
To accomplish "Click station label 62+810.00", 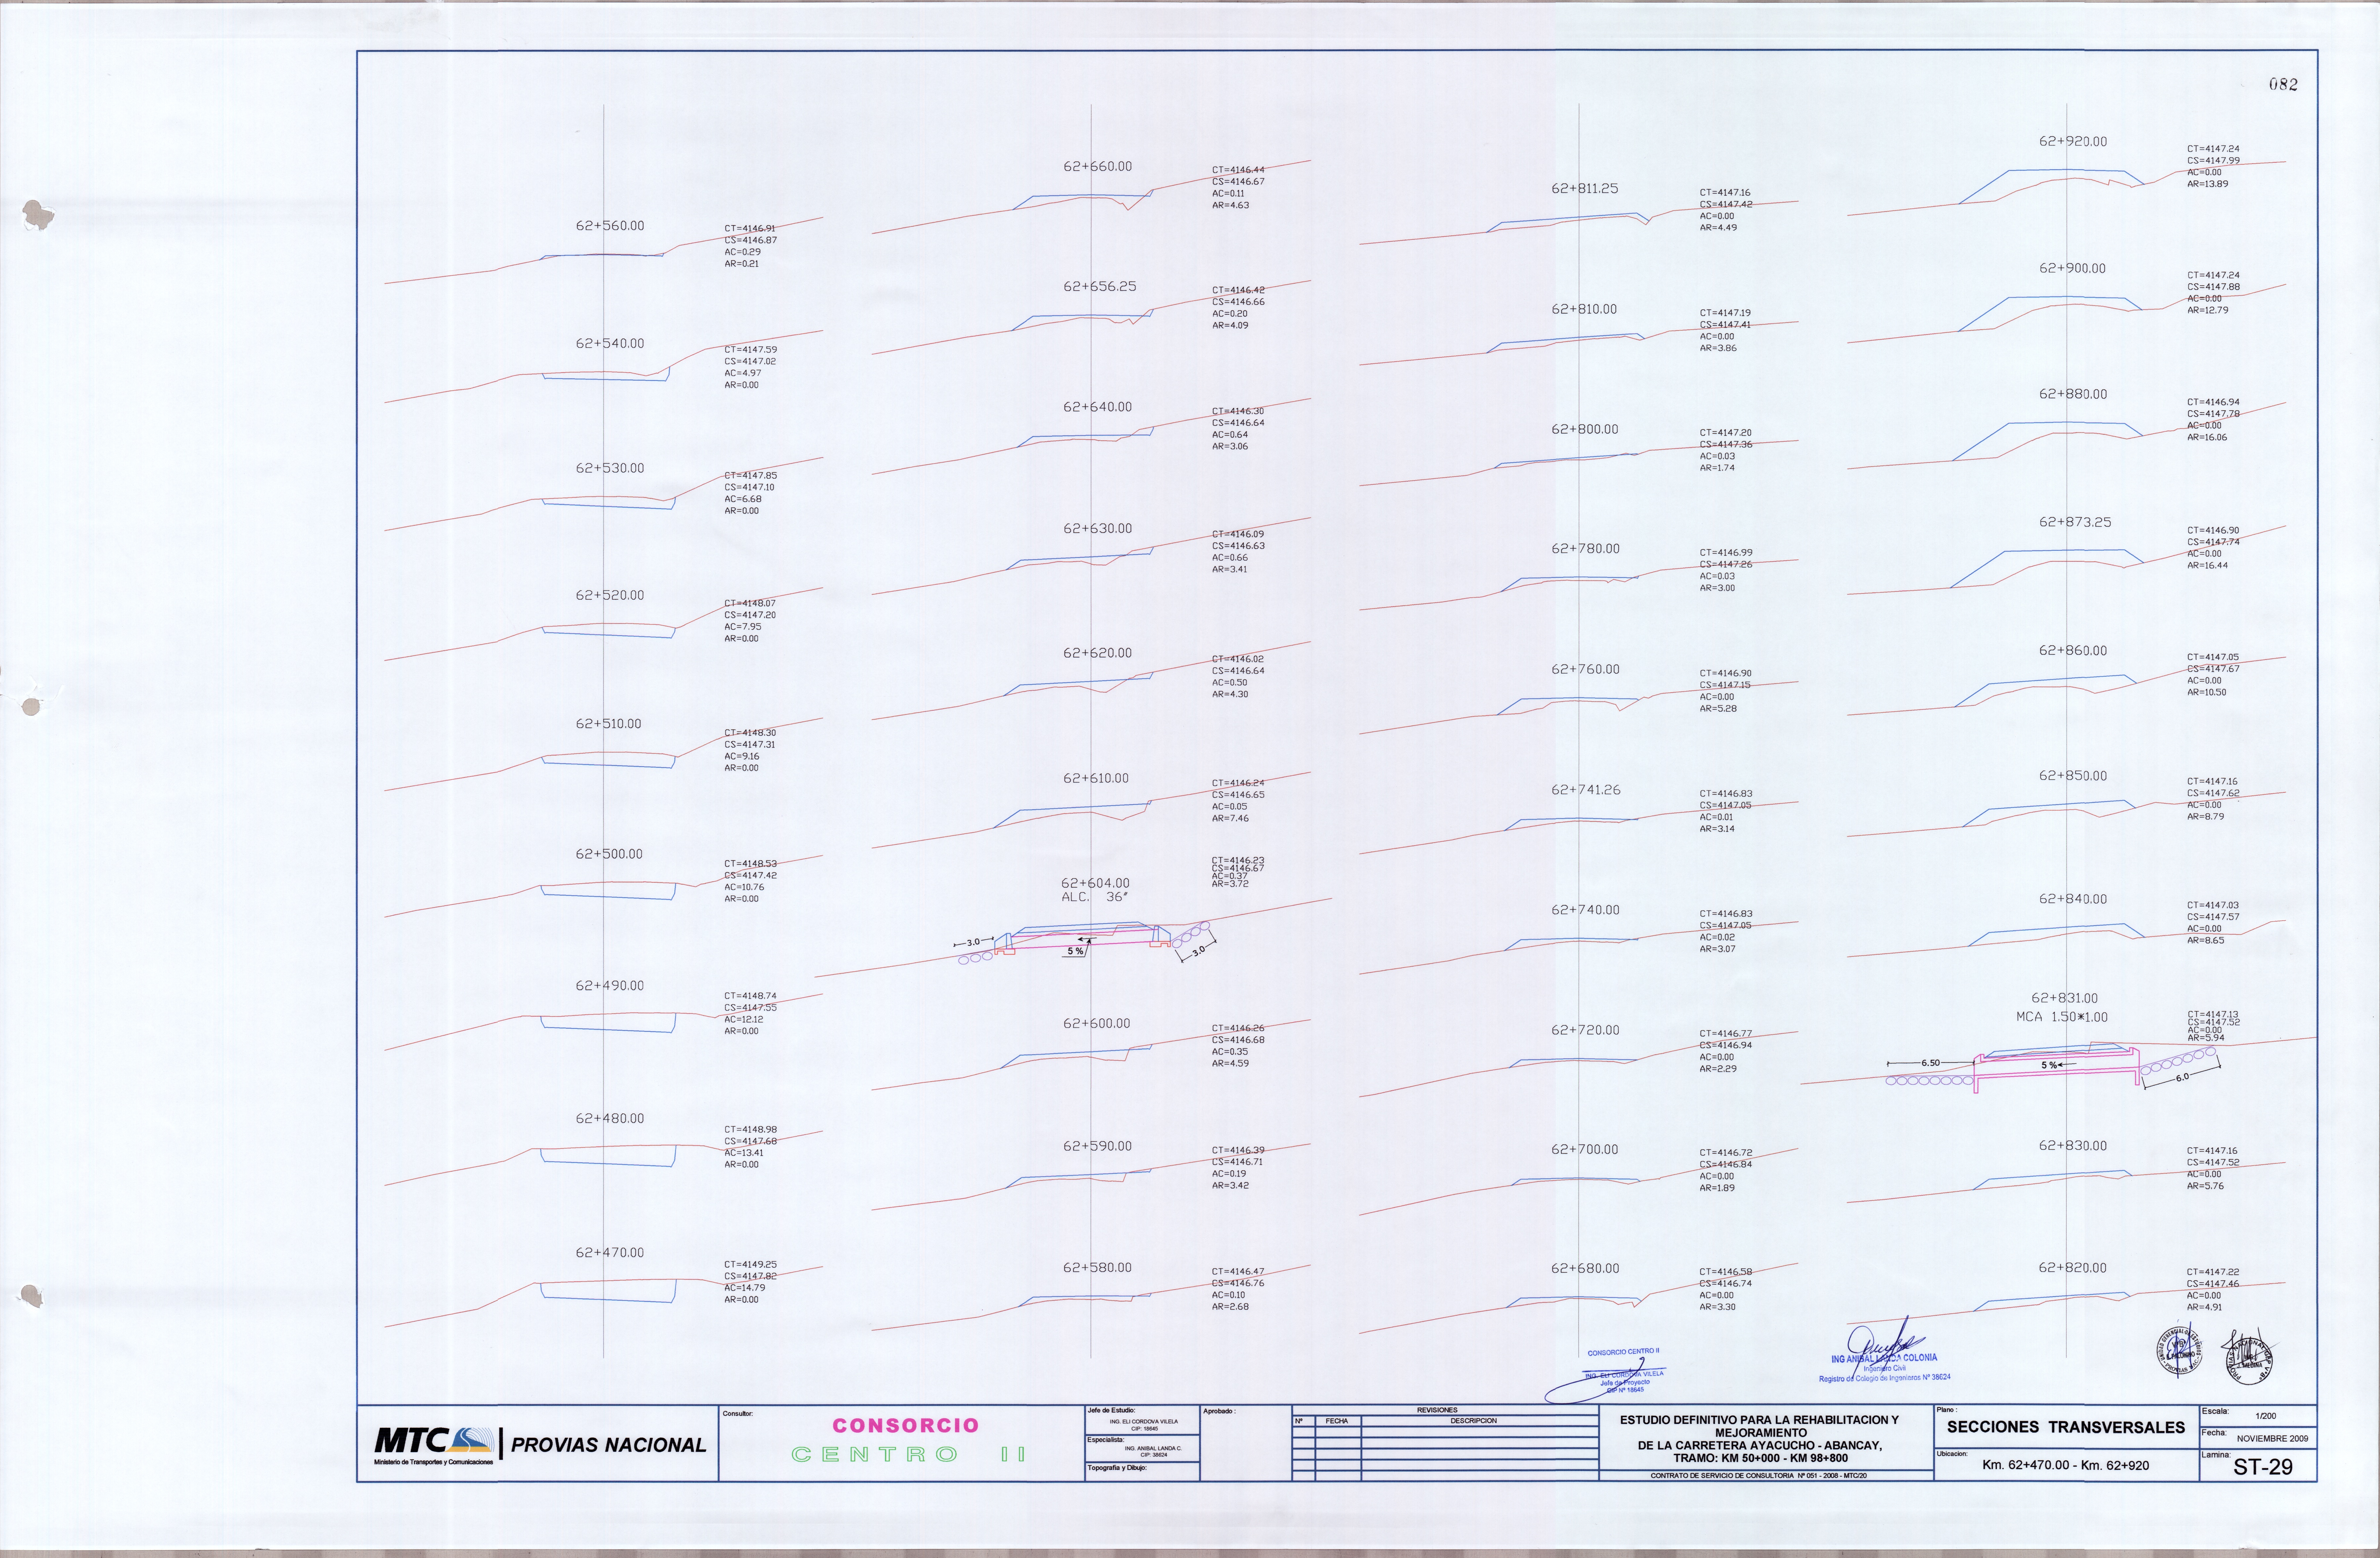I will pos(1584,310).
